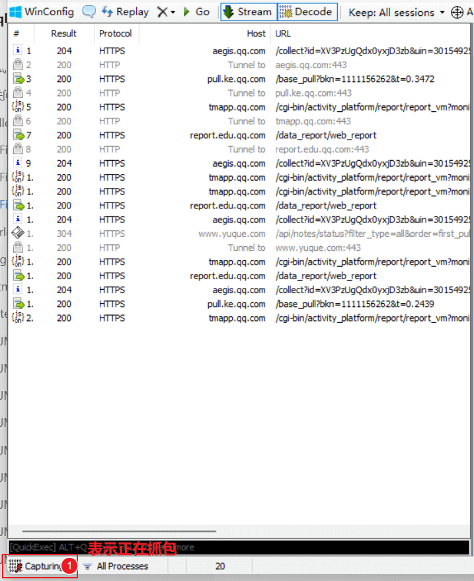
Task: Select session 3 green arrow icon
Action: pos(18,79)
